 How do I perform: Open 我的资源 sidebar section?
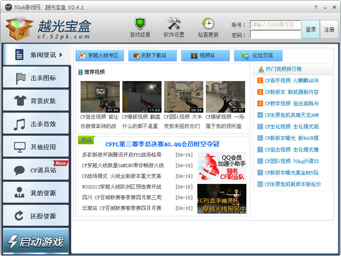click(x=36, y=193)
